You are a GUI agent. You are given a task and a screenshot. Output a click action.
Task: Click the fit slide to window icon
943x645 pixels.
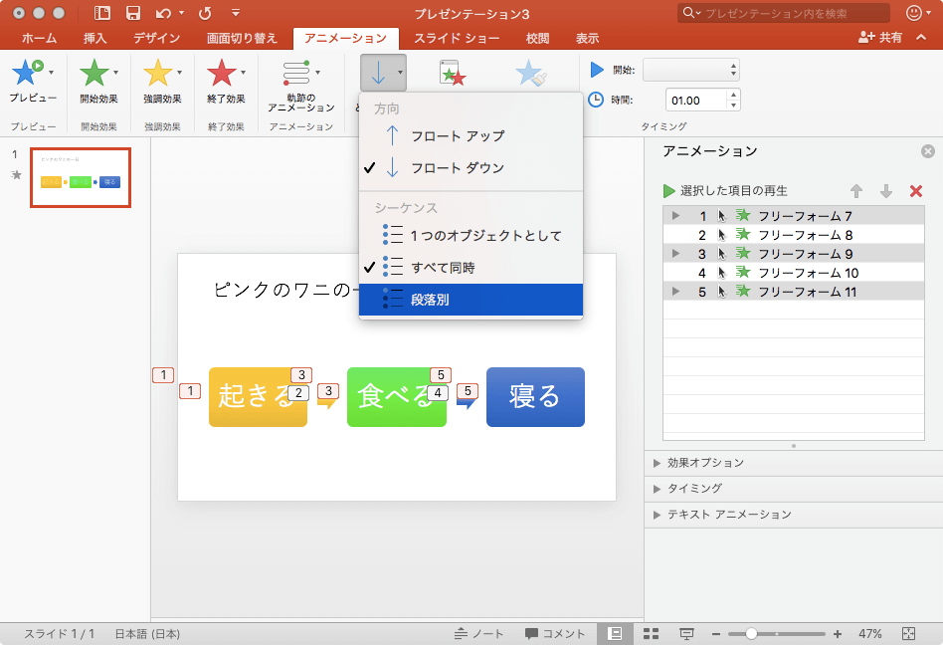[x=908, y=633]
